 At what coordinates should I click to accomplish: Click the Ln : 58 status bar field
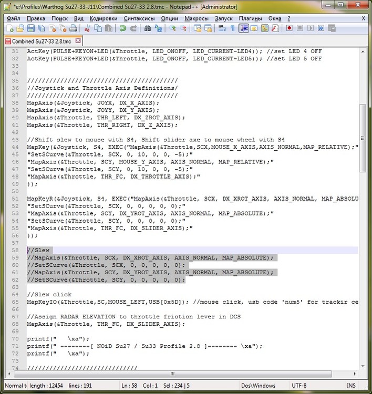(129, 386)
